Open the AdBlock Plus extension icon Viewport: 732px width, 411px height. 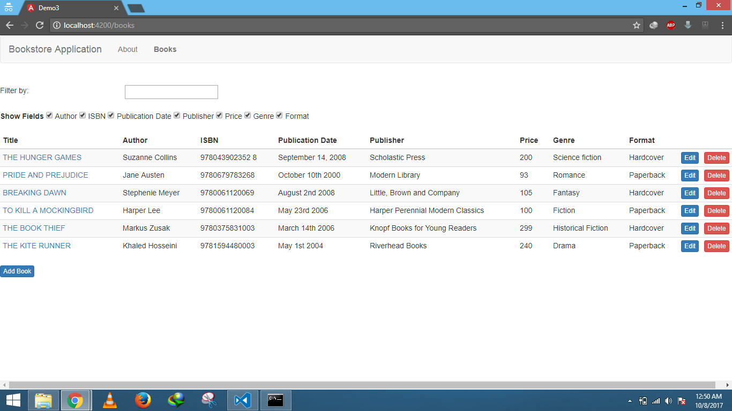(x=671, y=25)
